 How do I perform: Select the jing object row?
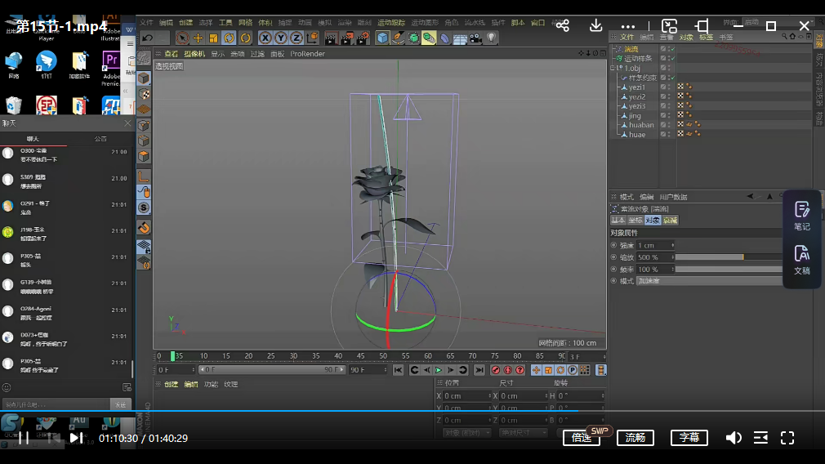tap(635, 115)
